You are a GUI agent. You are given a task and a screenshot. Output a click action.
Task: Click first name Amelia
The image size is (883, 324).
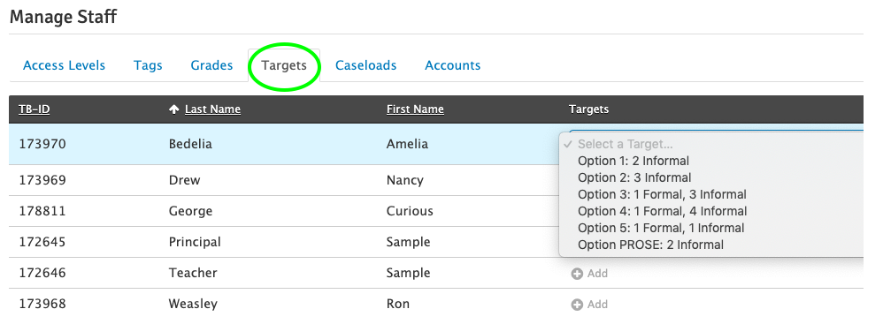point(407,144)
